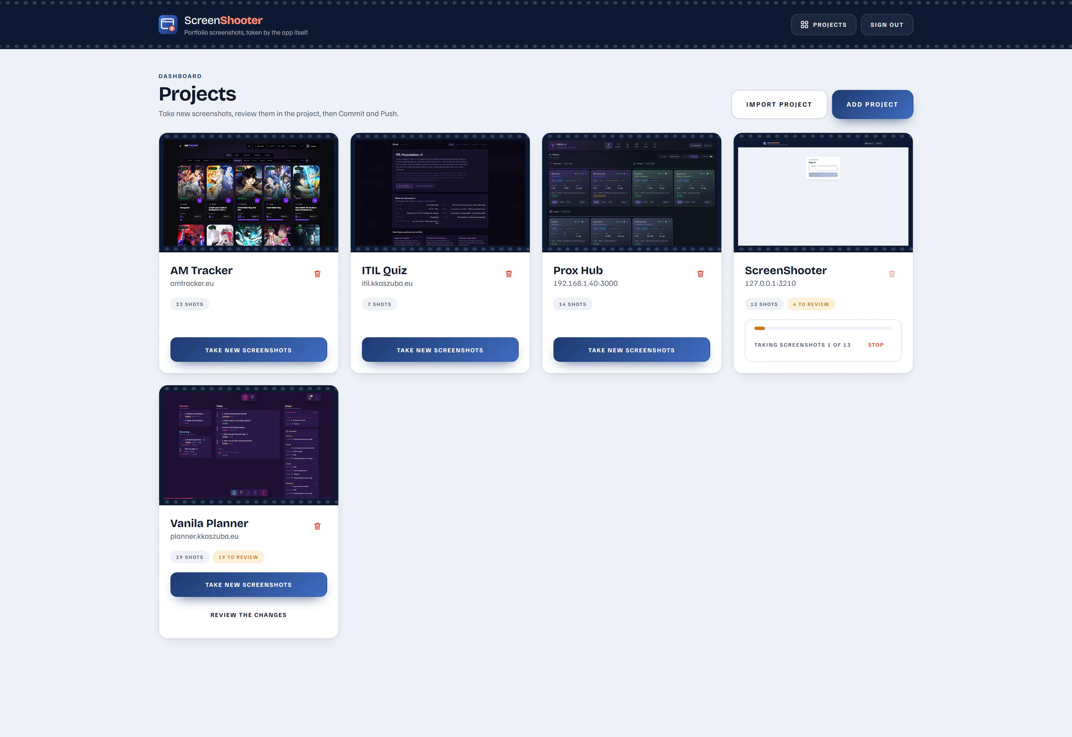1072x737 pixels.
Task: Take new screenshots for Vanila Planner
Action: [248, 585]
